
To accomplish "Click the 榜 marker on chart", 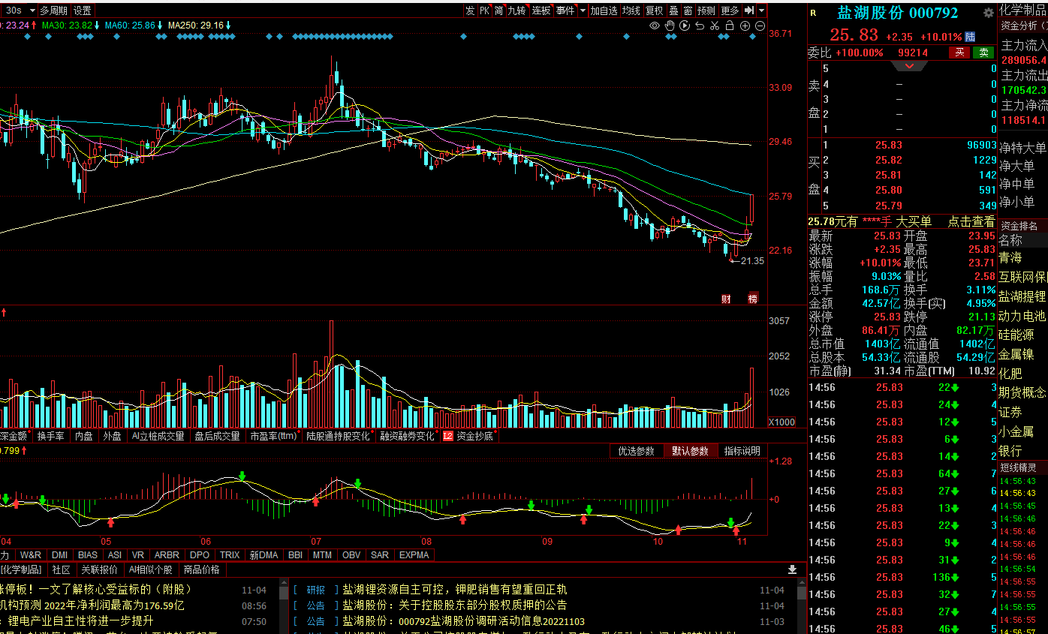I will 753,298.
